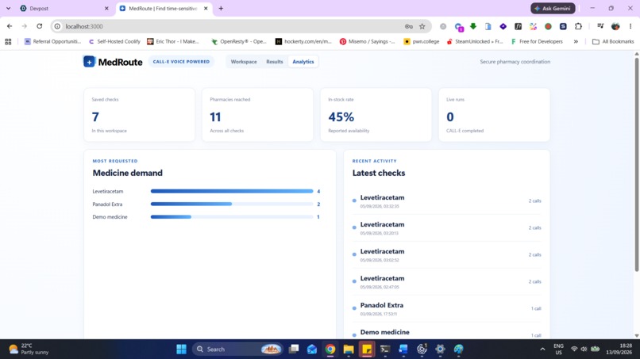Click Ask Gemini button
Viewport: 640px width, 359px height.
click(553, 8)
